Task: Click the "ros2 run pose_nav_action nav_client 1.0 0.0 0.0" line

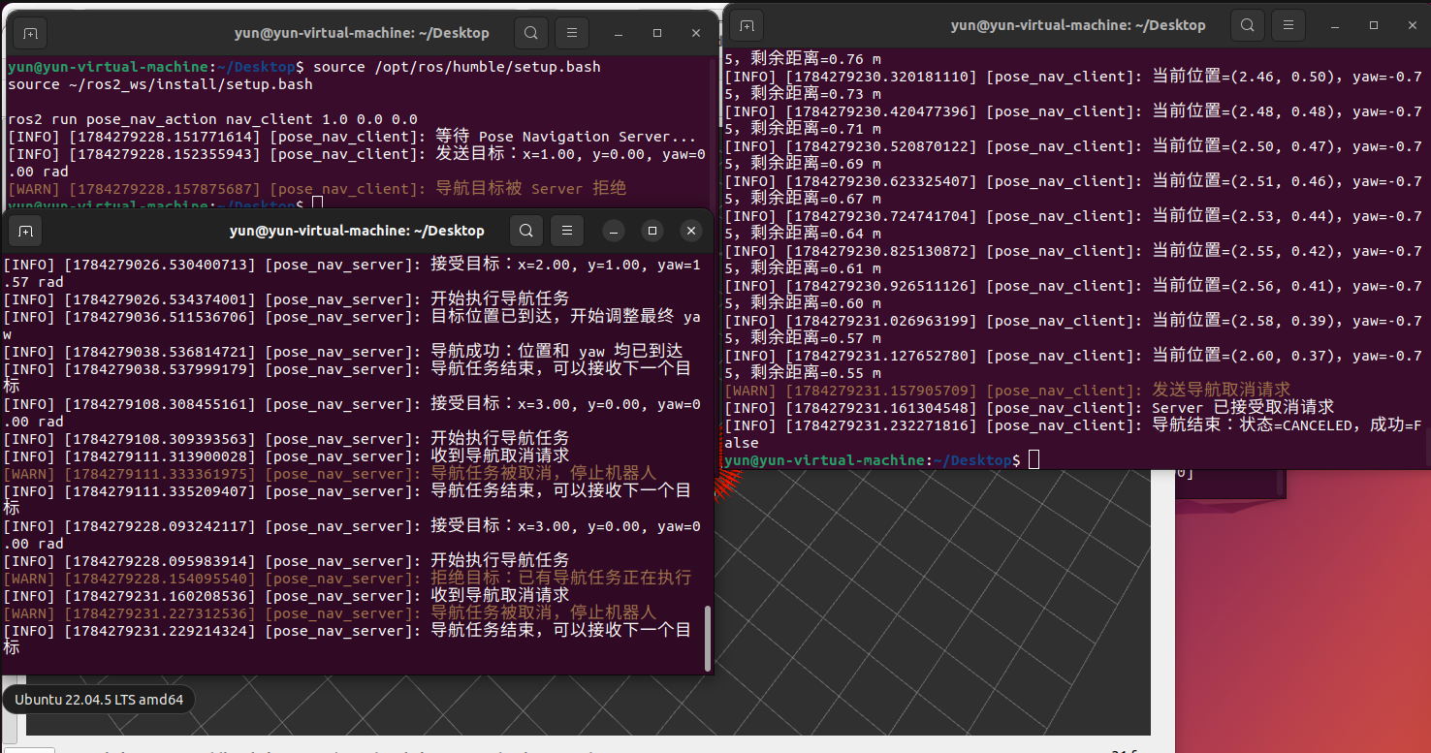Action: click(x=212, y=119)
